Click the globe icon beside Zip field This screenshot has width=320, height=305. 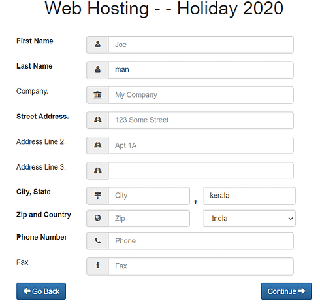click(x=98, y=218)
